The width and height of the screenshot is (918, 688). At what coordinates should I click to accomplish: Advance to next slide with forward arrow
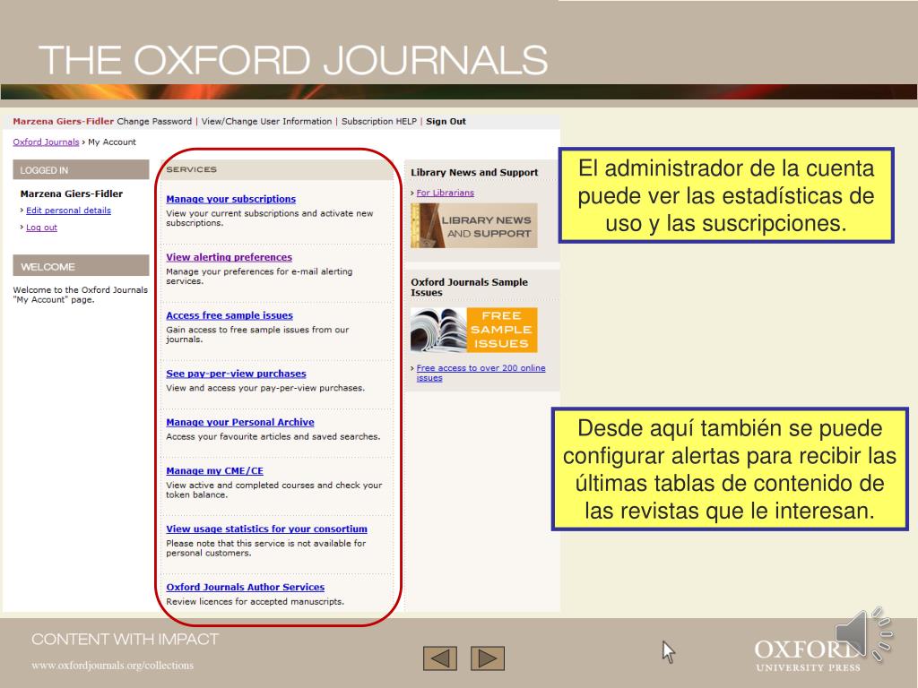[x=487, y=658]
